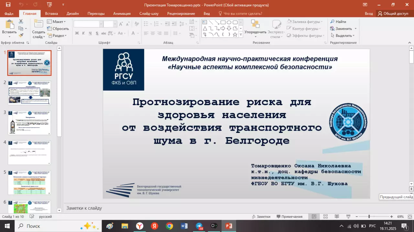Click the Save icon in title bar
Image resolution: width=414 pixels, height=232 pixels.
point(8,5)
